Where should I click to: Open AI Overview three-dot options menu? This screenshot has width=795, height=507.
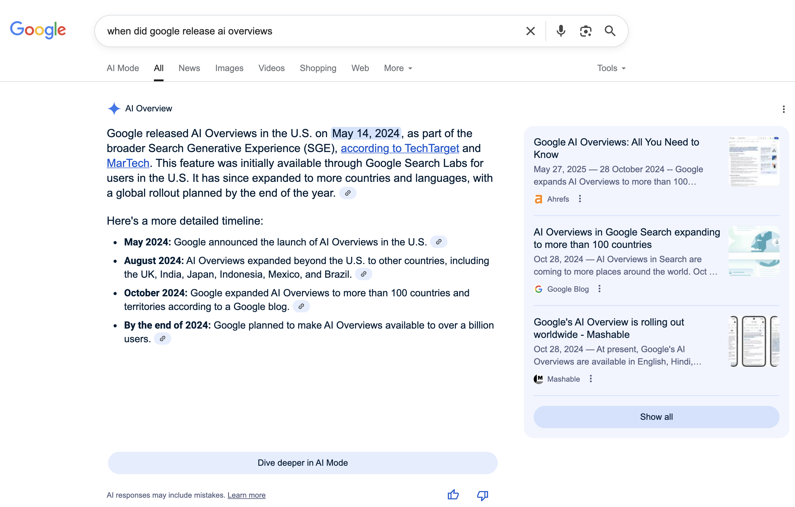(x=784, y=109)
